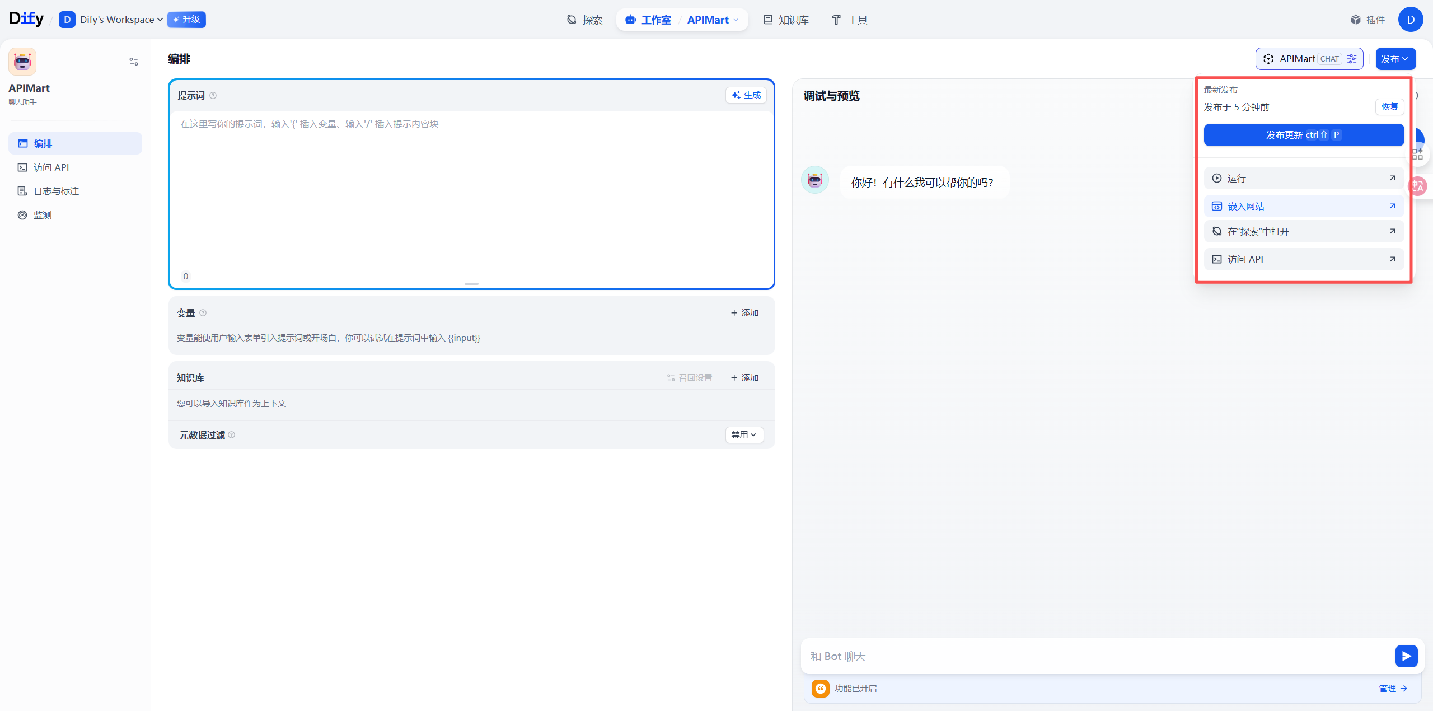1433x711 pixels.
Task: Click the 恢复 restore button
Action: click(x=1389, y=106)
